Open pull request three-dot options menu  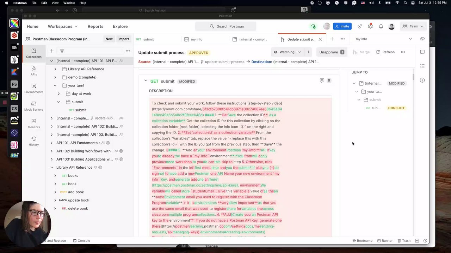403,52
